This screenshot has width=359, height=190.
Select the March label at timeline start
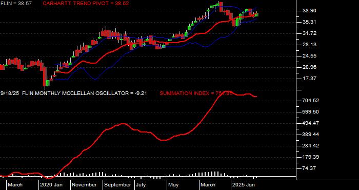pos(15,185)
